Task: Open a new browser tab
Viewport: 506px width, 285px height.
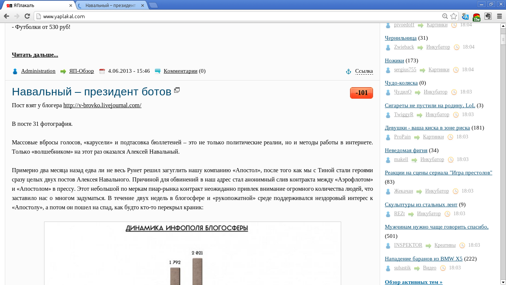Action: coord(153,6)
